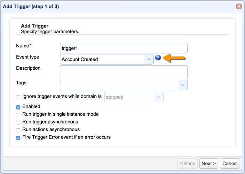Image resolution: width=245 pixels, height=174 pixels.
Task: Proceed with the Next button
Action: tap(208, 163)
